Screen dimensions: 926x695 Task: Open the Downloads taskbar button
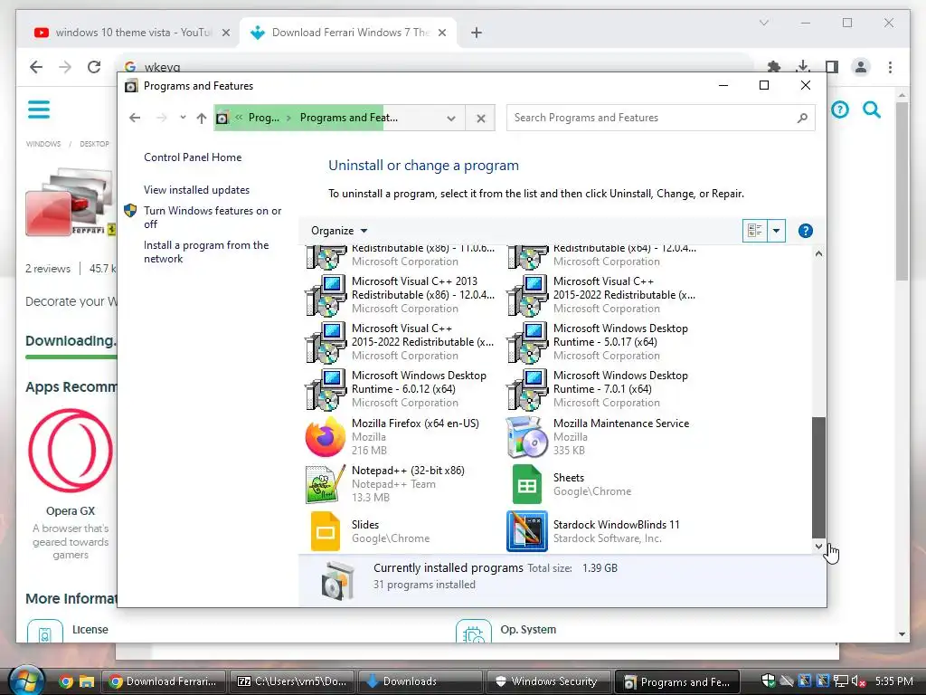click(x=420, y=681)
